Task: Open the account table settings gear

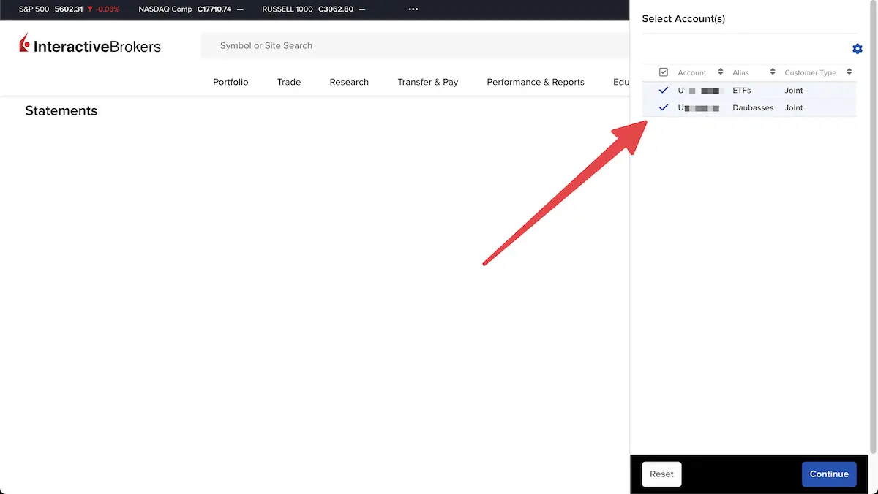Action: point(858,49)
